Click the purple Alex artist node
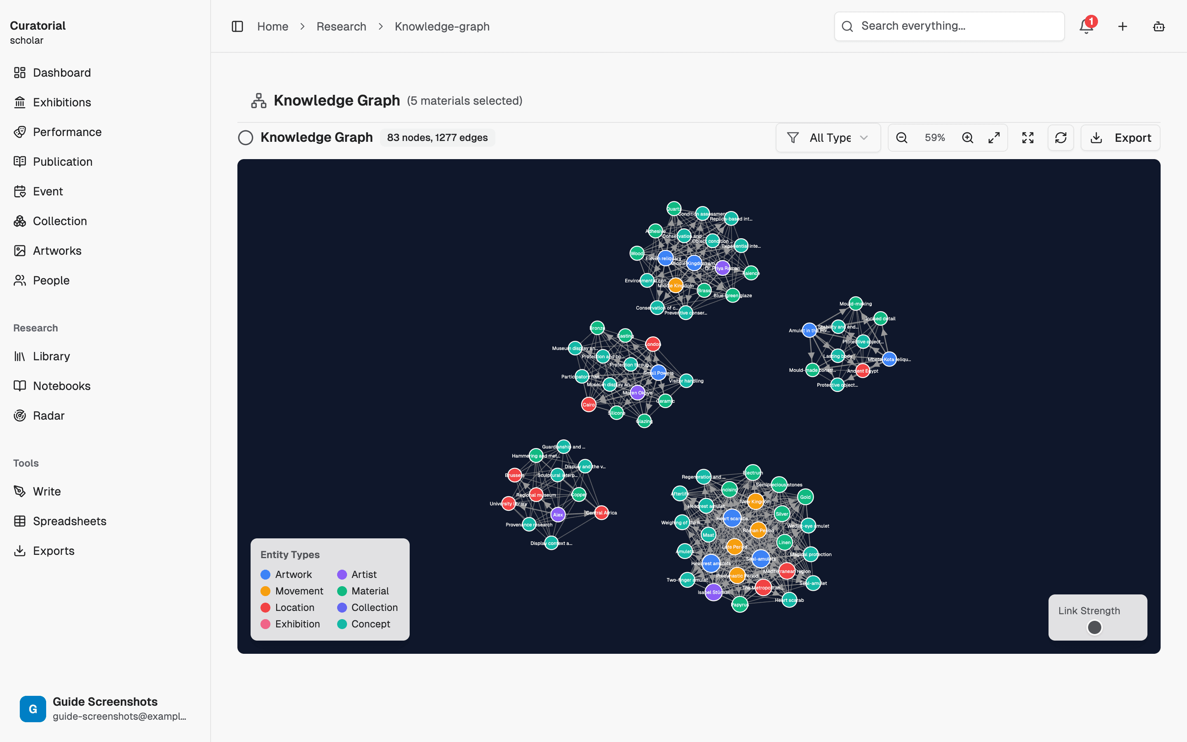The height and width of the screenshot is (742, 1187). point(558,514)
